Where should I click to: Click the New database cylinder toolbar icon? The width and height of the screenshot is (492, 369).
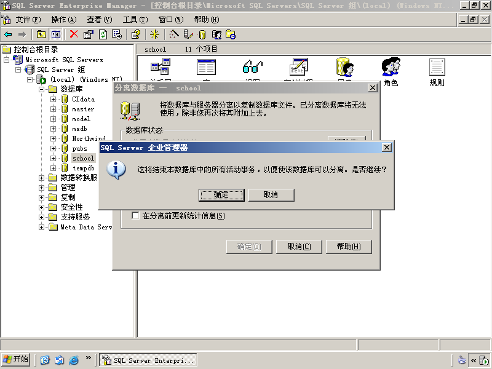pyautogui.click(x=202, y=34)
